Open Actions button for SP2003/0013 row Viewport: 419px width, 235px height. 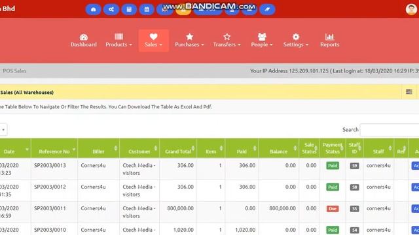pyautogui.click(x=415, y=166)
